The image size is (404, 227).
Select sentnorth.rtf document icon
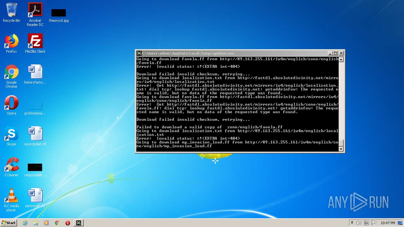tap(35, 198)
